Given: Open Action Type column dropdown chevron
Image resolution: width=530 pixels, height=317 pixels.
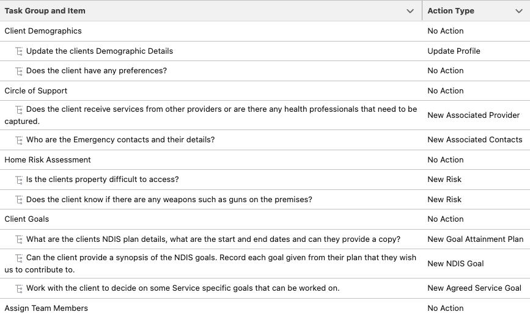Looking at the screenshot, I should 519,11.
